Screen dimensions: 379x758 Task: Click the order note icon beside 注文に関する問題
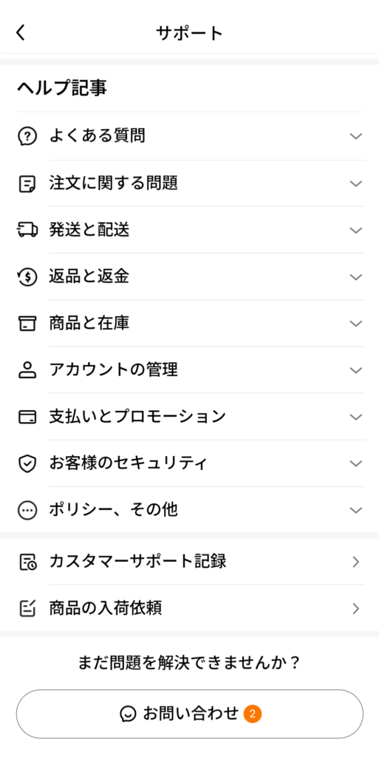tap(27, 184)
